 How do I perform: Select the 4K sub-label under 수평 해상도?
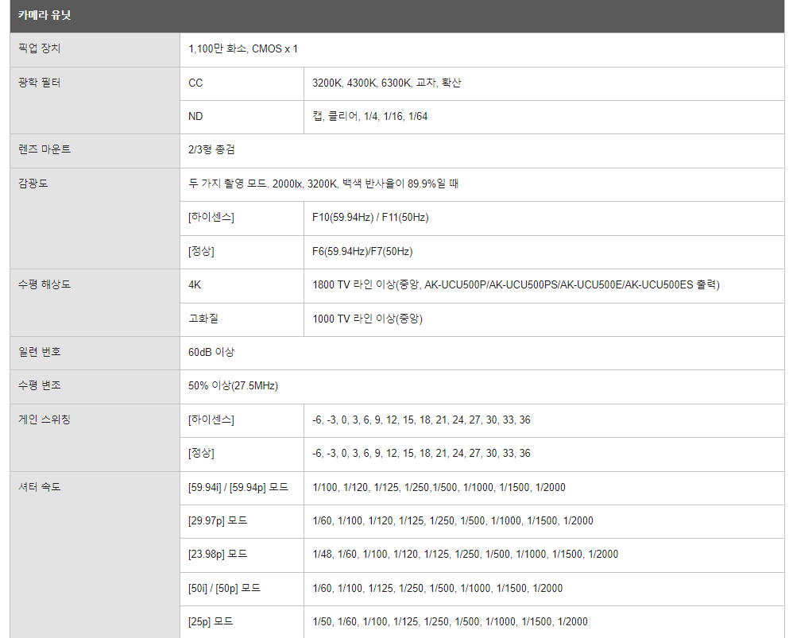pyautogui.click(x=195, y=284)
